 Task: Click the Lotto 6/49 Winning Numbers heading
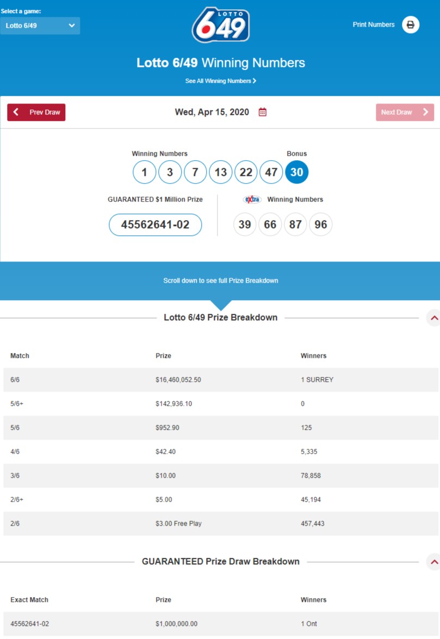coord(221,63)
